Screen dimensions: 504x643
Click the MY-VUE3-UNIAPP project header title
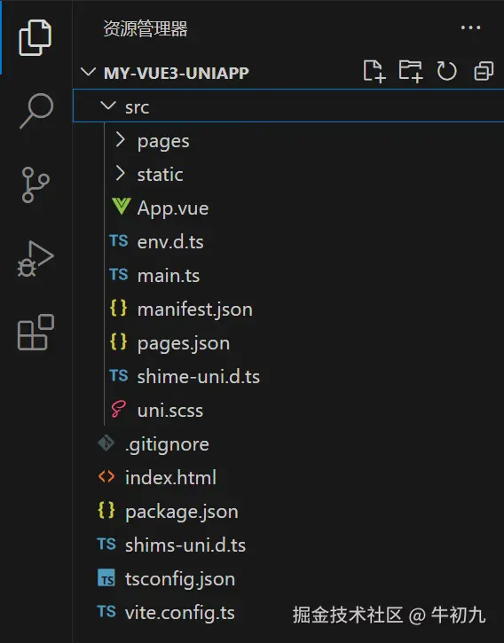point(177,73)
